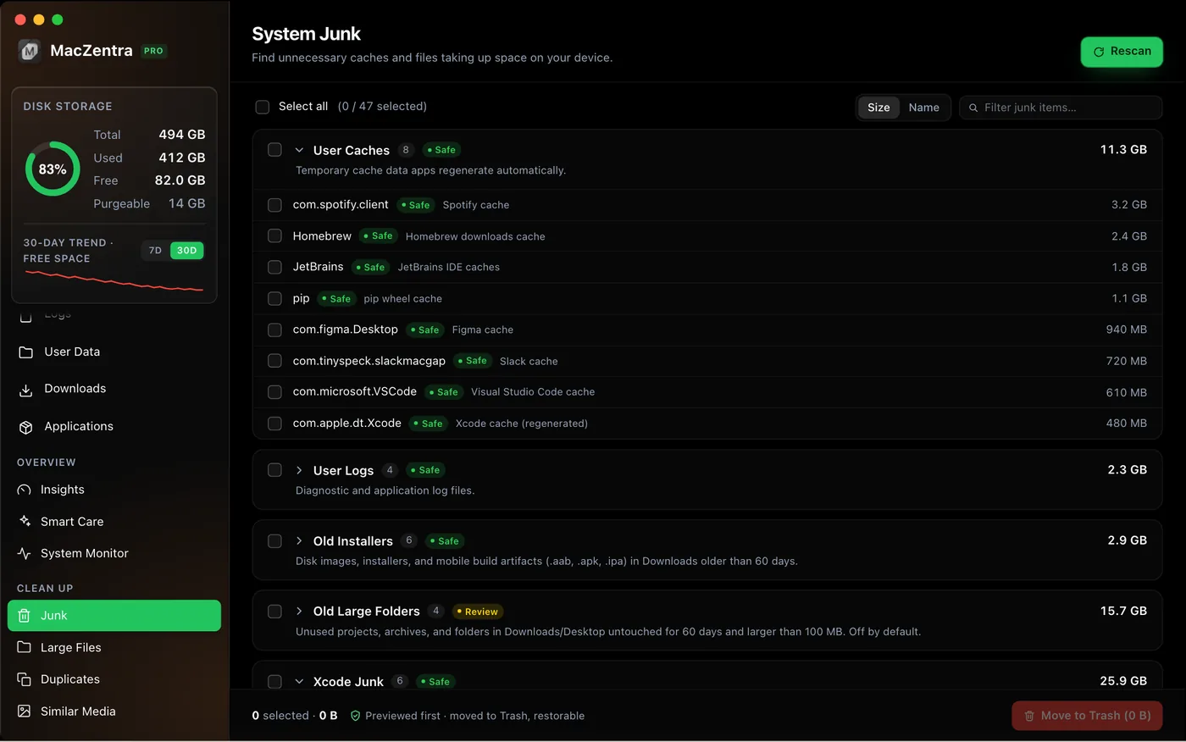Click the PRO badge next to MacZentra

153,51
